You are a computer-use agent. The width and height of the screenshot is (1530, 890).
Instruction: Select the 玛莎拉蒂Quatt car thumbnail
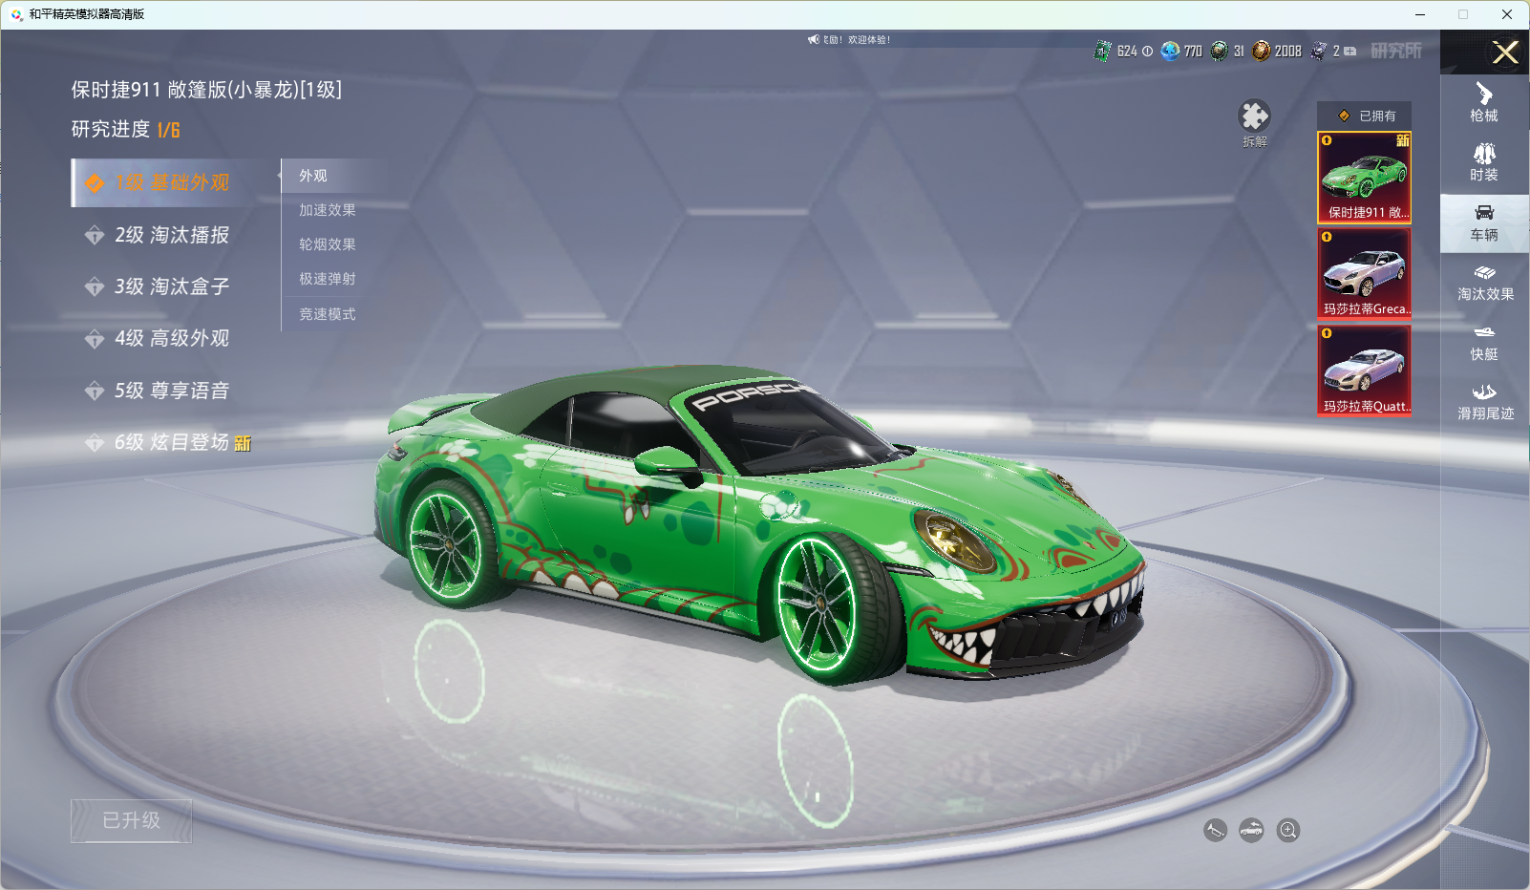1364,371
